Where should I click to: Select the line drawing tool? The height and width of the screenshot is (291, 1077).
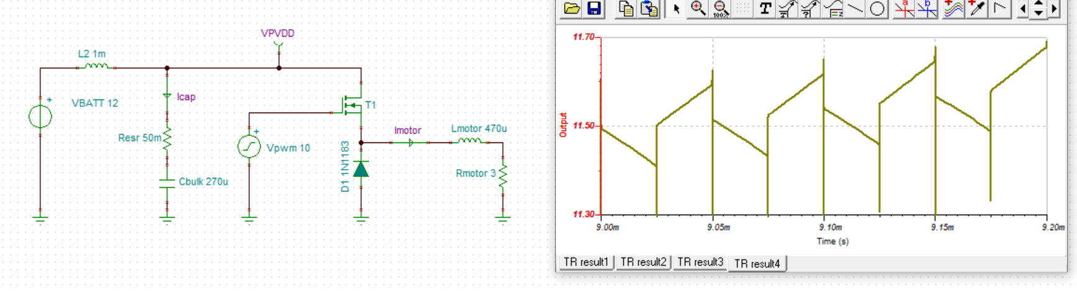(x=855, y=9)
